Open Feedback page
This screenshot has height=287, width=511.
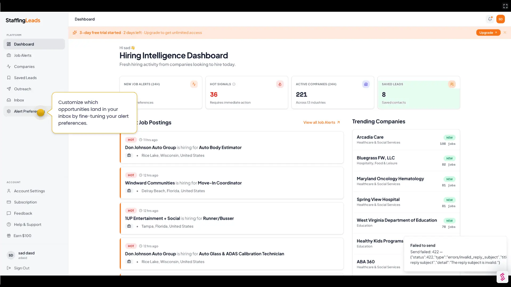[34, 213]
